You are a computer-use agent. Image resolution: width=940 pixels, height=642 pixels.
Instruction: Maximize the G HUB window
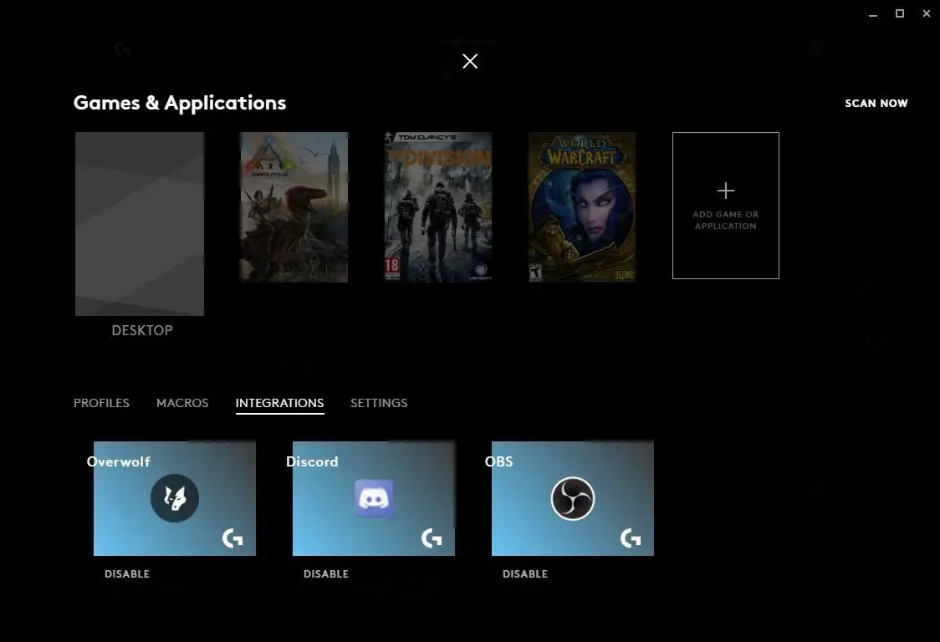900,13
